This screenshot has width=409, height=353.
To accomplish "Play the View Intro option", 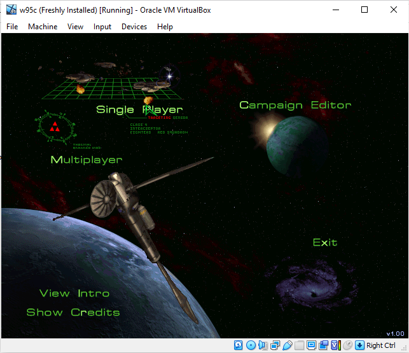I will [x=74, y=293].
